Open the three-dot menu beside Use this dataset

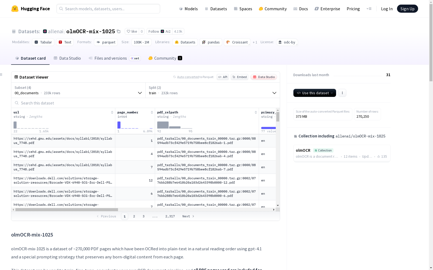342,93
